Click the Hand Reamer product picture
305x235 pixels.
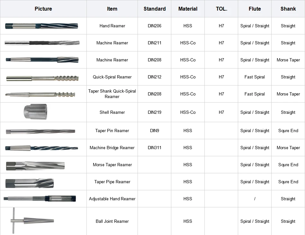pos(42,26)
